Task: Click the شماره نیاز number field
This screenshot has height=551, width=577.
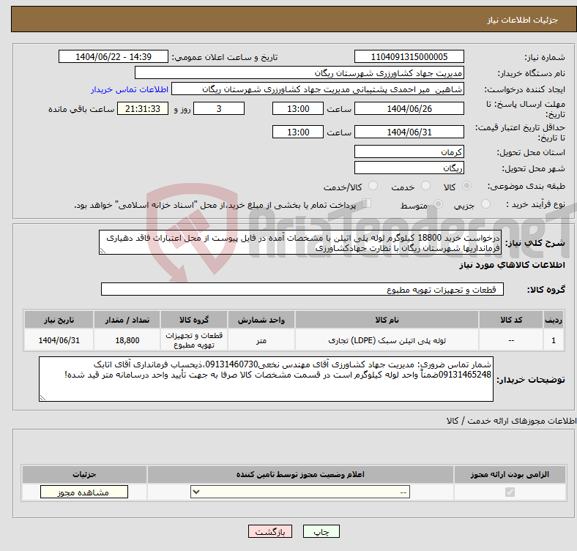Action: pos(409,57)
